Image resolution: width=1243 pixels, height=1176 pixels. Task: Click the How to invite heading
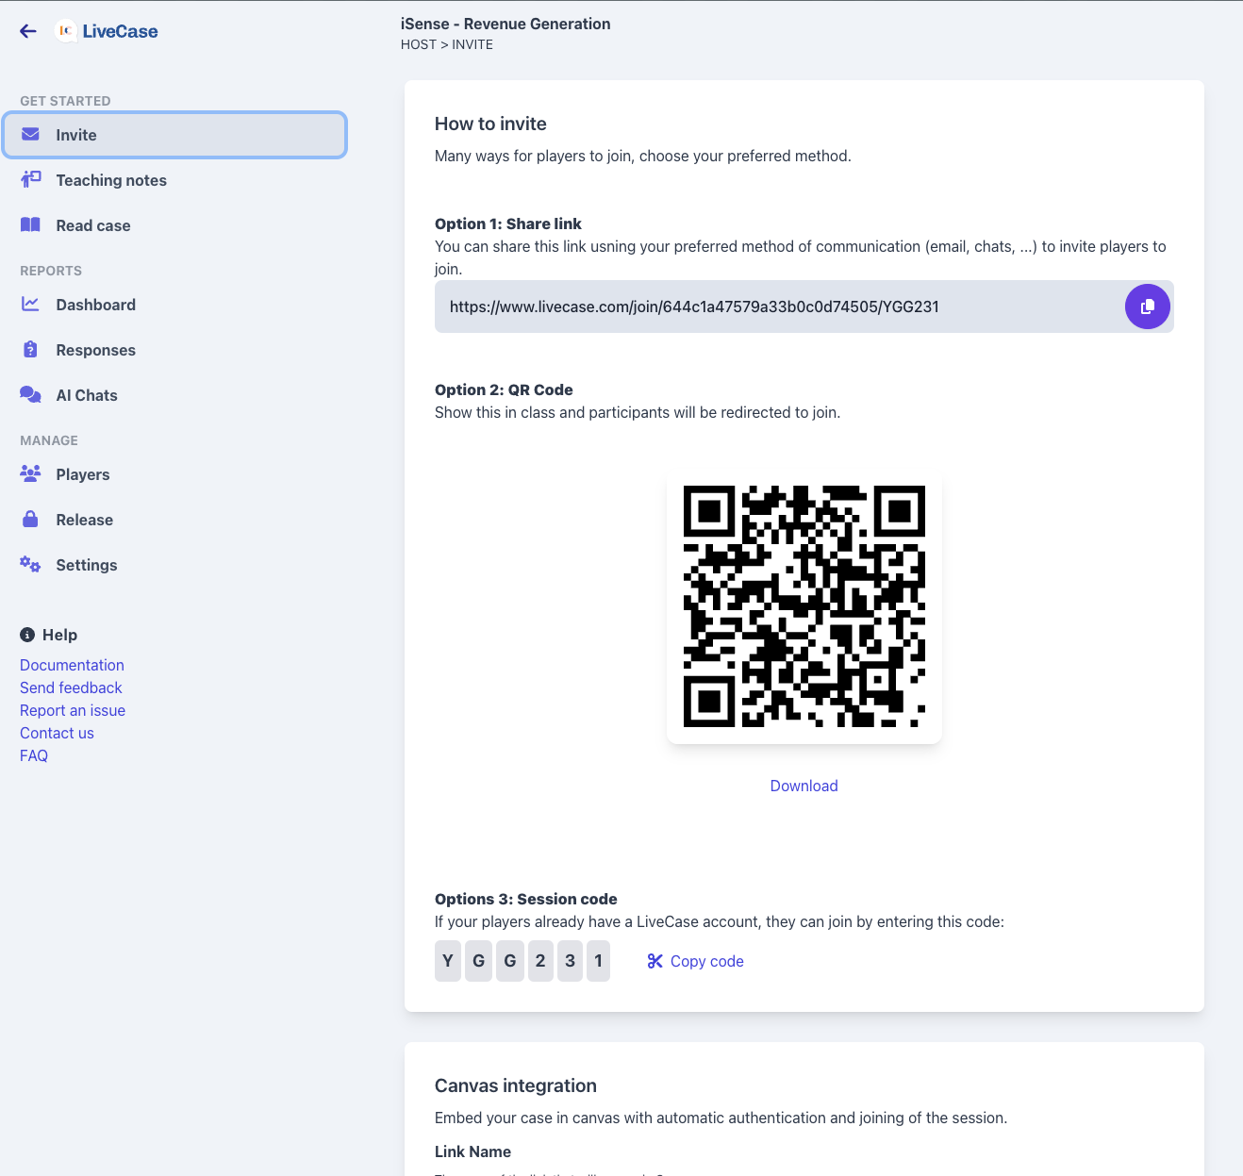tap(490, 124)
